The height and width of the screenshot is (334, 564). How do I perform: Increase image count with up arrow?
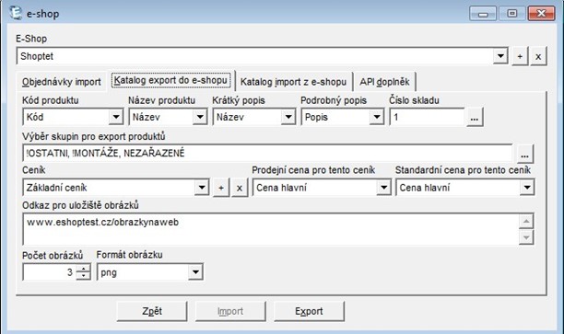[x=84, y=268]
